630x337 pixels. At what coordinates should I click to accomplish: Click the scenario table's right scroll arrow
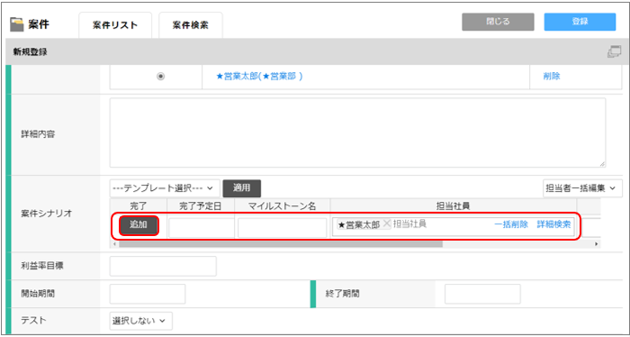[x=596, y=243]
